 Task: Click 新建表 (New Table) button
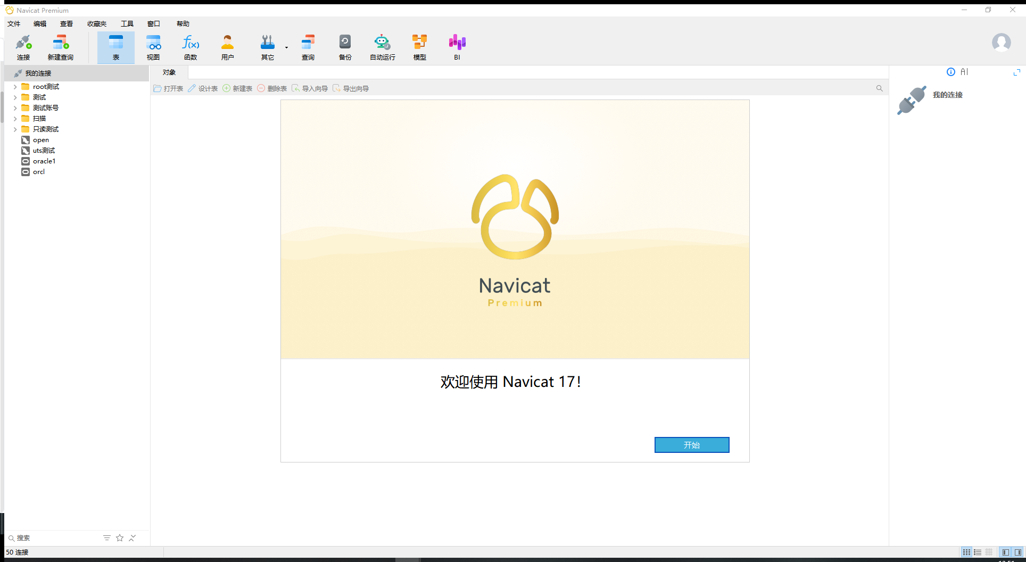[x=237, y=88]
